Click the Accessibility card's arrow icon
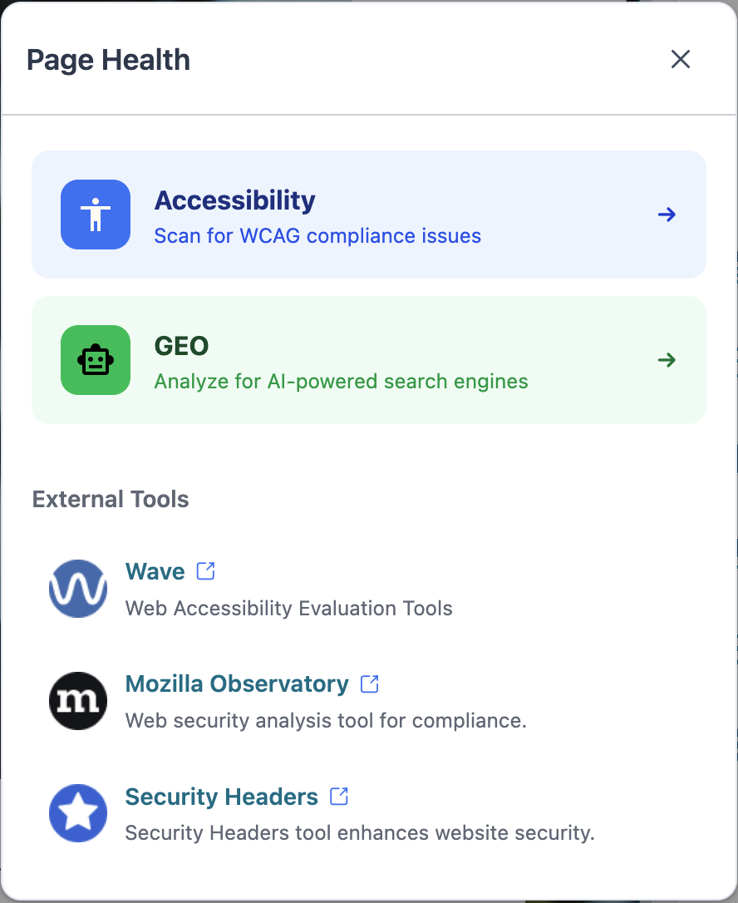Screen dimensions: 738x903 pyautogui.click(x=667, y=215)
